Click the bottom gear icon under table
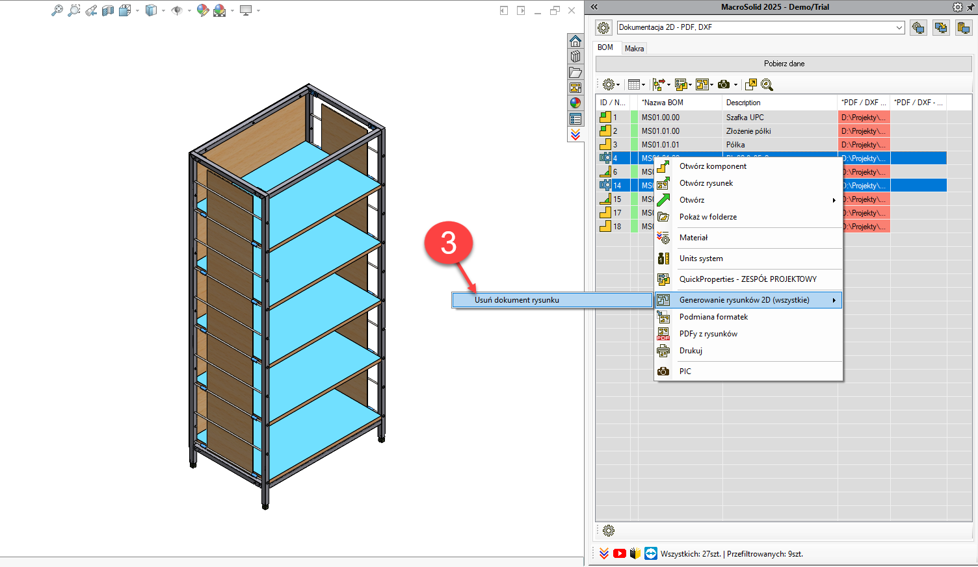 (x=609, y=531)
